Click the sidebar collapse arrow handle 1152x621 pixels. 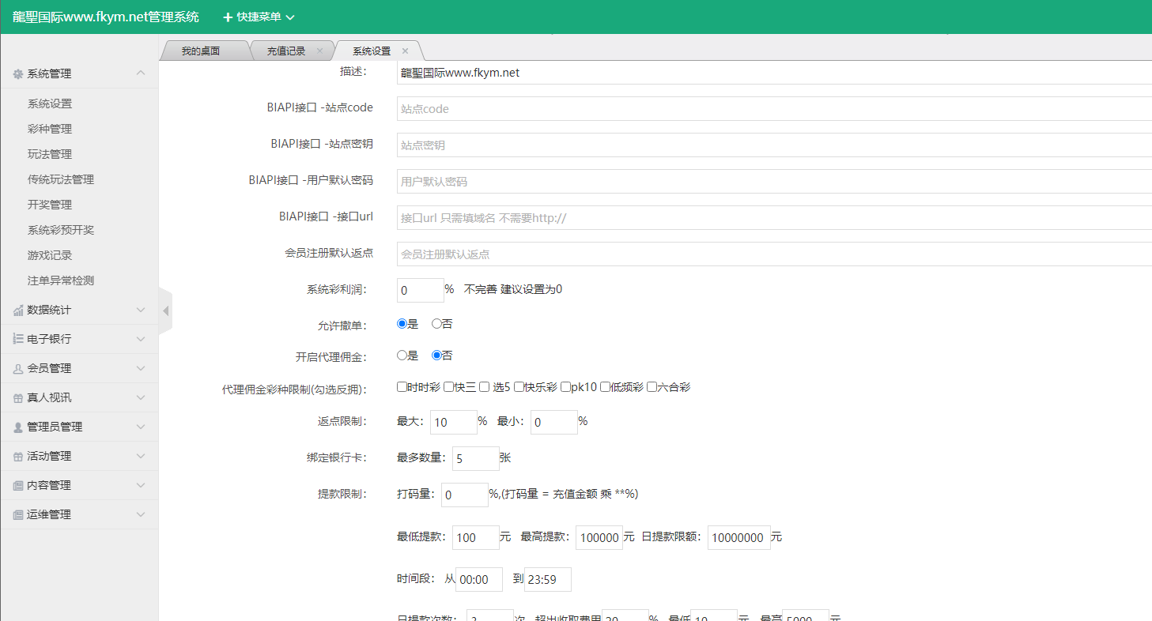[165, 310]
